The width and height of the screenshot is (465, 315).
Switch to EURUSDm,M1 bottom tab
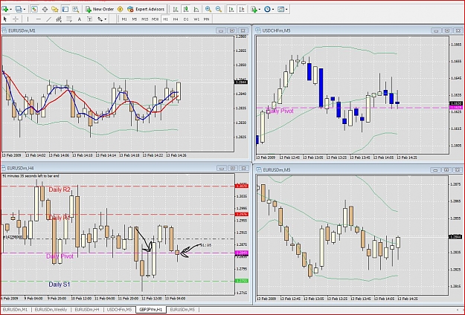tap(15, 310)
